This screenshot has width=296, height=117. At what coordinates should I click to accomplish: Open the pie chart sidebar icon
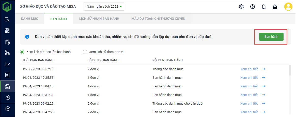tap(7, 97)
